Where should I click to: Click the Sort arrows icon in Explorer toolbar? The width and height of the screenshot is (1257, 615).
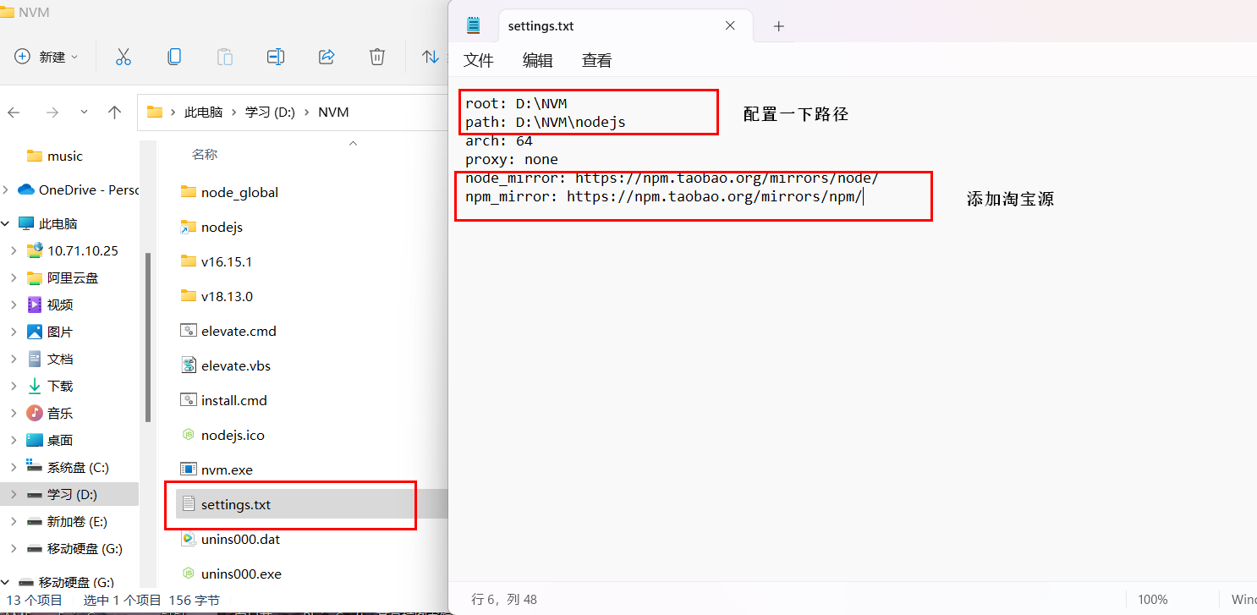pos(431,57)
